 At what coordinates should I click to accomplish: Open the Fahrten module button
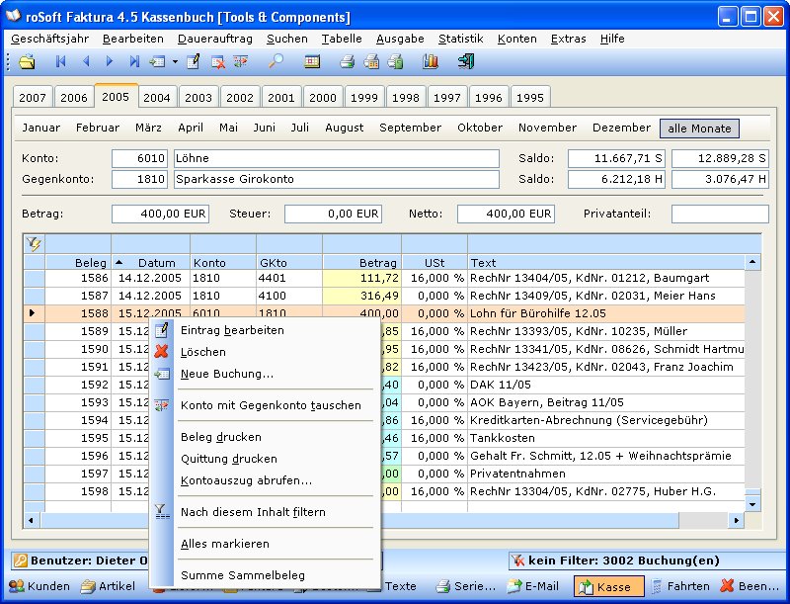coord(679,586)
